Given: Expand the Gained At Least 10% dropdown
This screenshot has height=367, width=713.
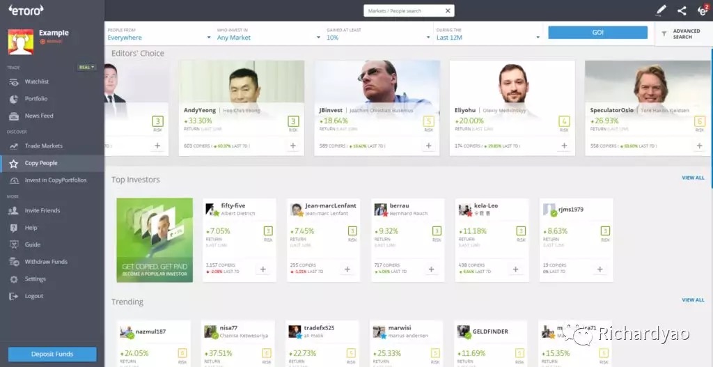Looking at the screenshot, I should (x=377, y=38).
